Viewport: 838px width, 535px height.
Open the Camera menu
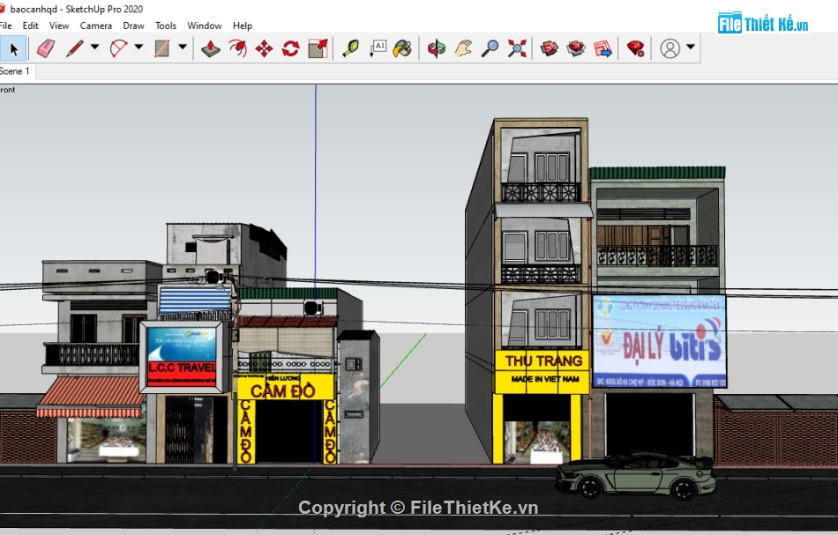point(95,26)
